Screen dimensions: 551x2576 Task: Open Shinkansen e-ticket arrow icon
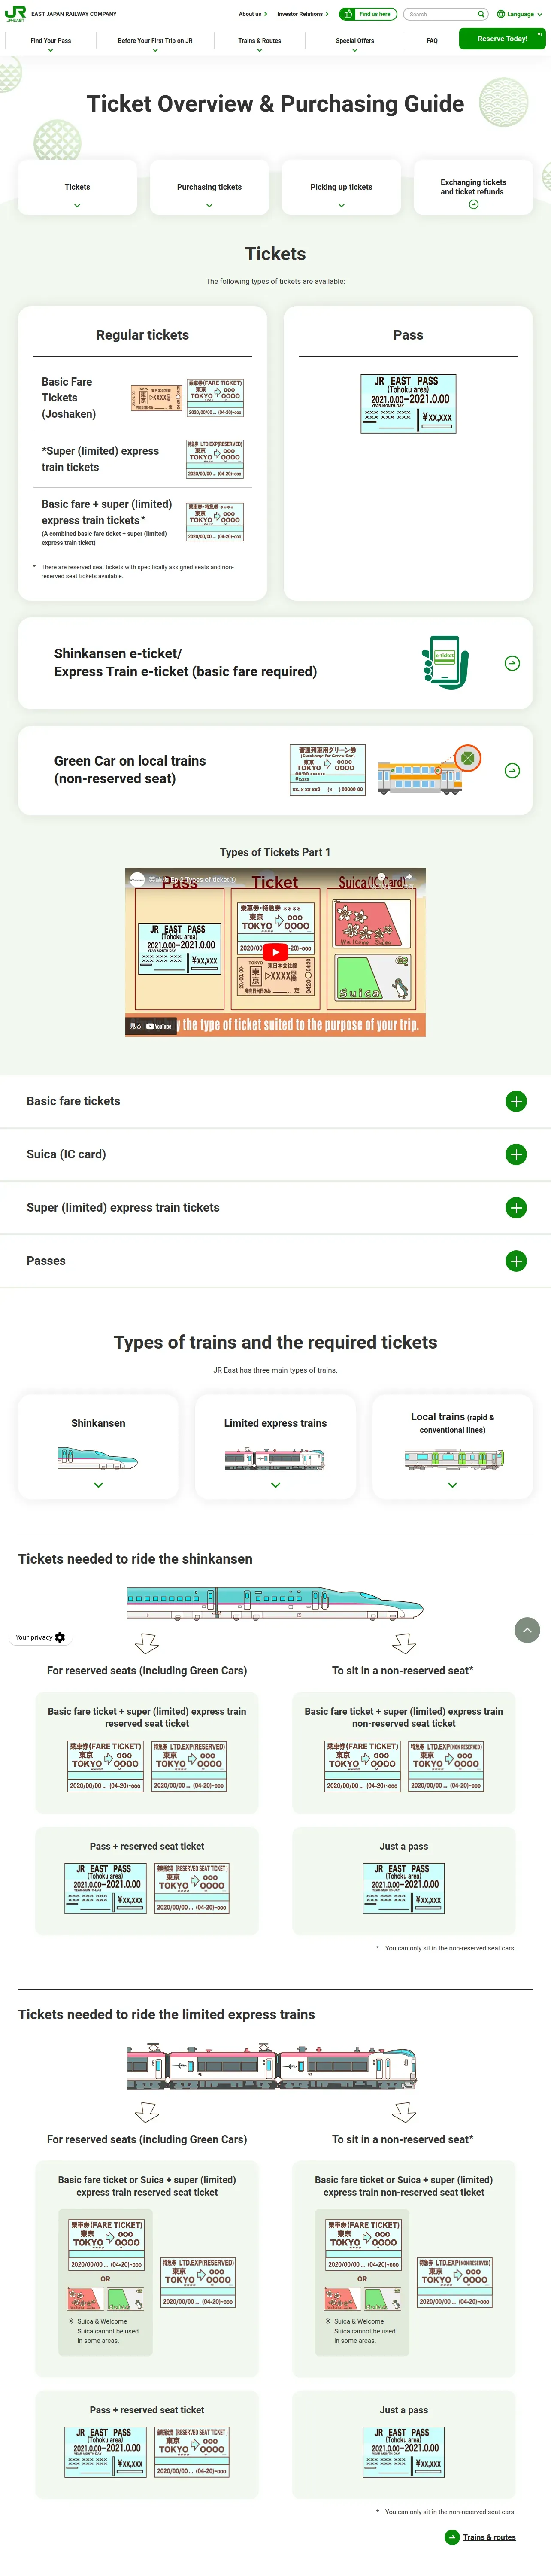(x=512, y=663)
